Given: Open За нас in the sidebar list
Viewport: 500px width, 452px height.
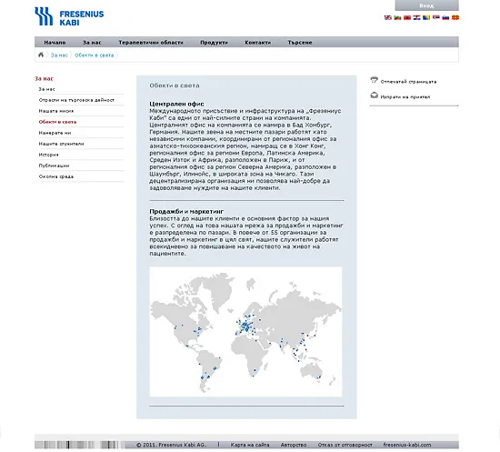Looking at the screenshot, I should click(x=47, y=89).
